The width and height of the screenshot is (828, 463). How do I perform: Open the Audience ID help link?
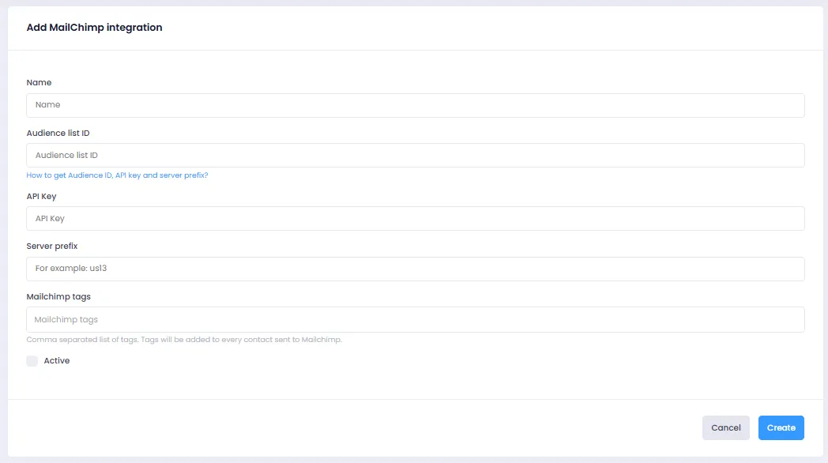tap(117, 175)
